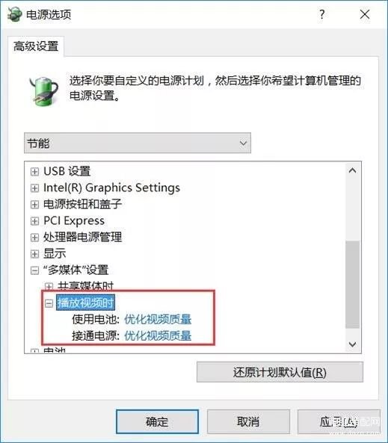This screenshot has height=443, width=388.
Task: Expand the 显示 tree node
Action: click(x=34, y=254)
